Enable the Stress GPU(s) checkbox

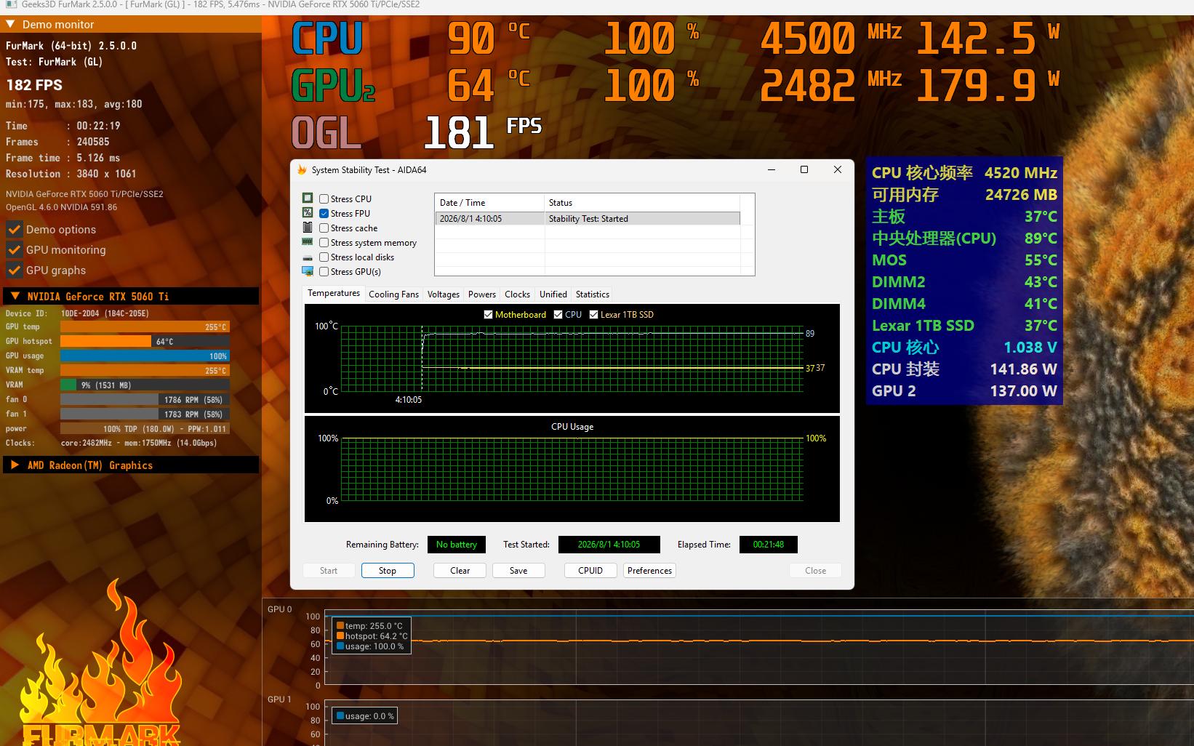[x=324, y=271]
